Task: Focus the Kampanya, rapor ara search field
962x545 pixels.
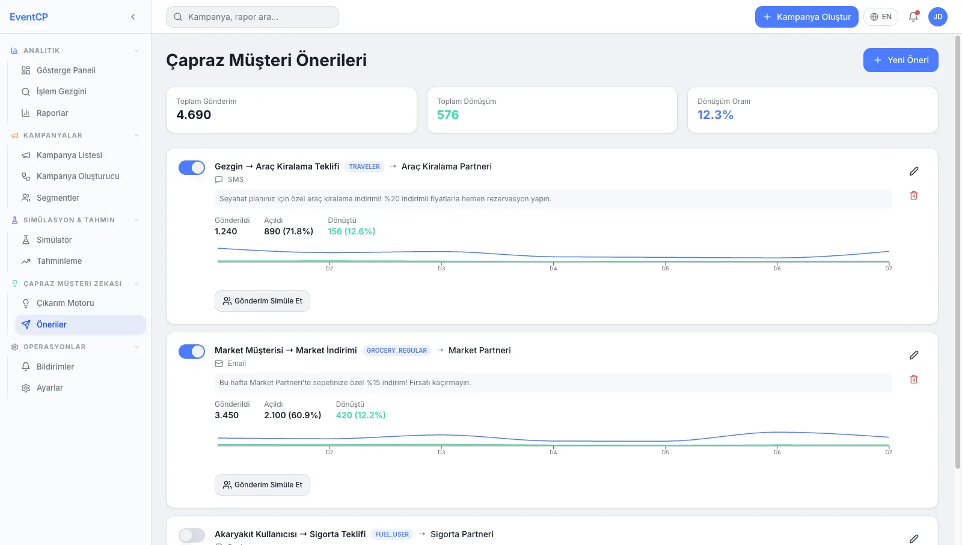Action: click(253, 17)
